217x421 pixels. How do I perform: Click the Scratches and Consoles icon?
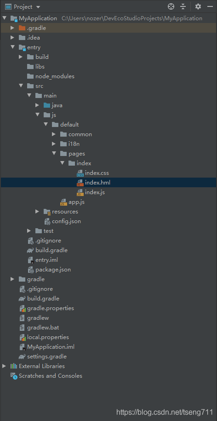pyautogui.click(x=14, y=376)
